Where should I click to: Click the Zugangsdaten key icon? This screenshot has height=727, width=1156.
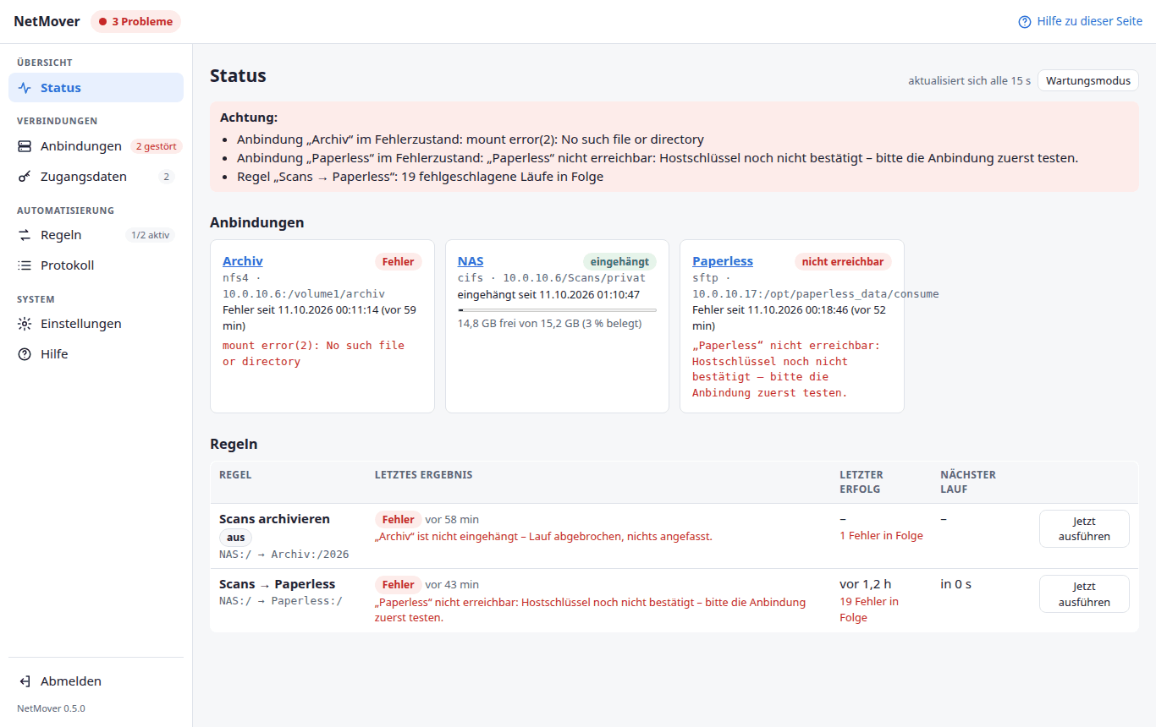tap(25, 177)
